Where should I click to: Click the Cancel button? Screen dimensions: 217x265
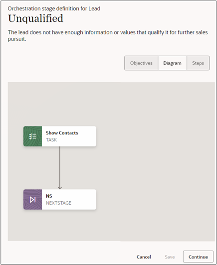[144, 257]
